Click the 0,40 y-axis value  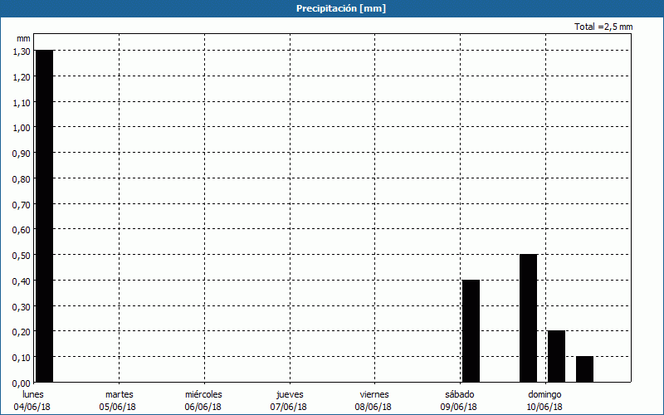[x=22, y=281]
